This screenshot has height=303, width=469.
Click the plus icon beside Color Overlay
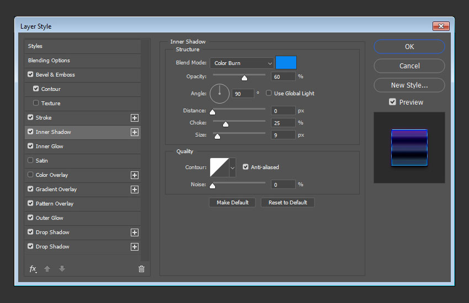tap(134, 175)
